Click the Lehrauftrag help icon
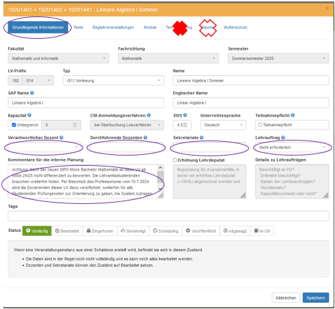Image resolution: width=335 pixels, height=309 pixels. [283, 138]
